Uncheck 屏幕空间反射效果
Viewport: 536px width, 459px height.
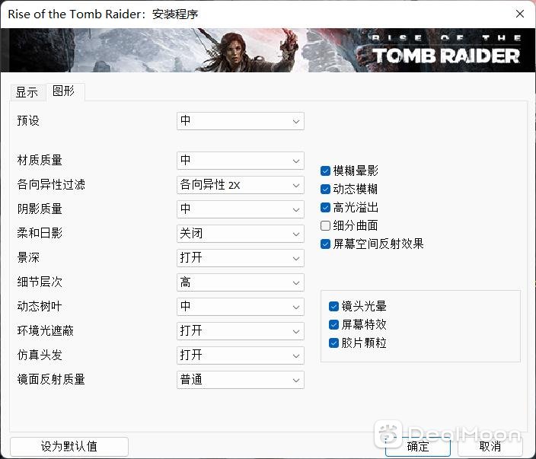click(325, 244)
